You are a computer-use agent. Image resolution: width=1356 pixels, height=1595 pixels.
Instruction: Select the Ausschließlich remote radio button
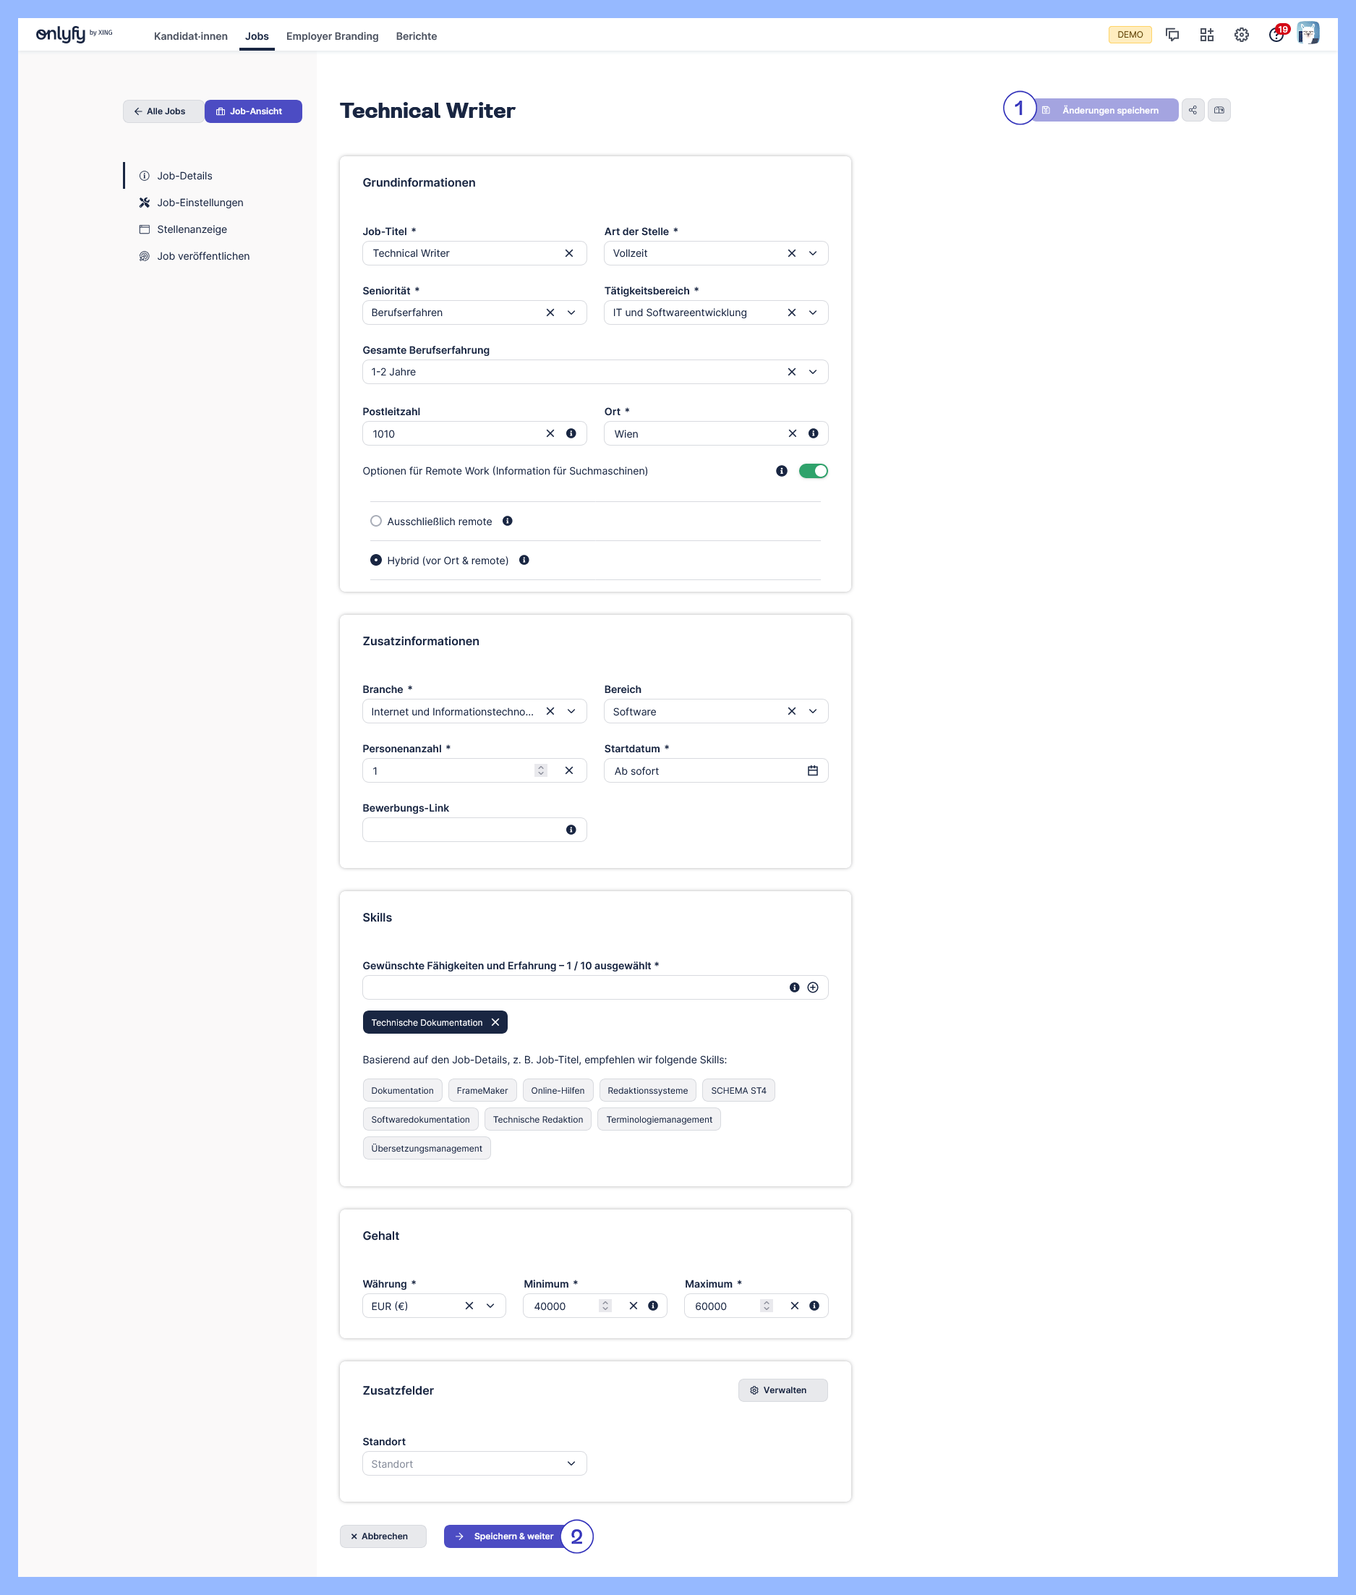click(x=376, y=521)
